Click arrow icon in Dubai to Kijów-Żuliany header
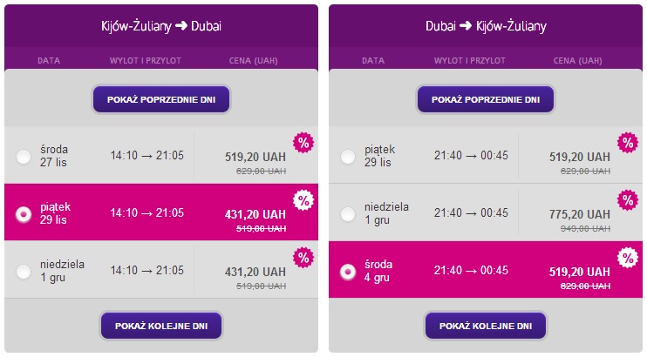This screenshot has height=357, width=647. pos(466,26)
